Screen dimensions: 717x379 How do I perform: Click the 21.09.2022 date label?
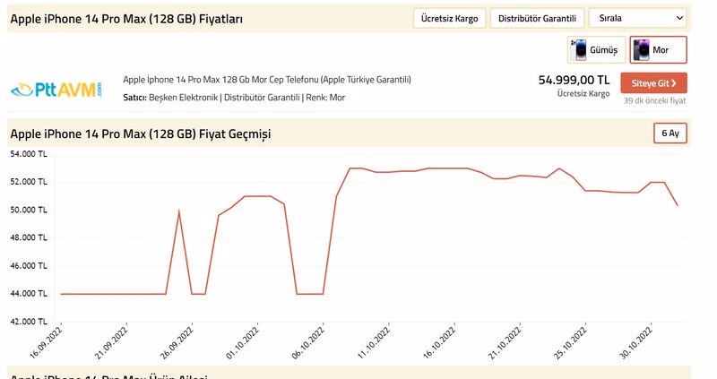pos(111,343)
